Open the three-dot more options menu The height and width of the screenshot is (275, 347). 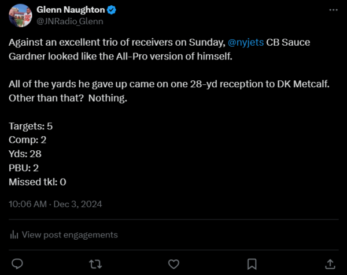point(333,10)
